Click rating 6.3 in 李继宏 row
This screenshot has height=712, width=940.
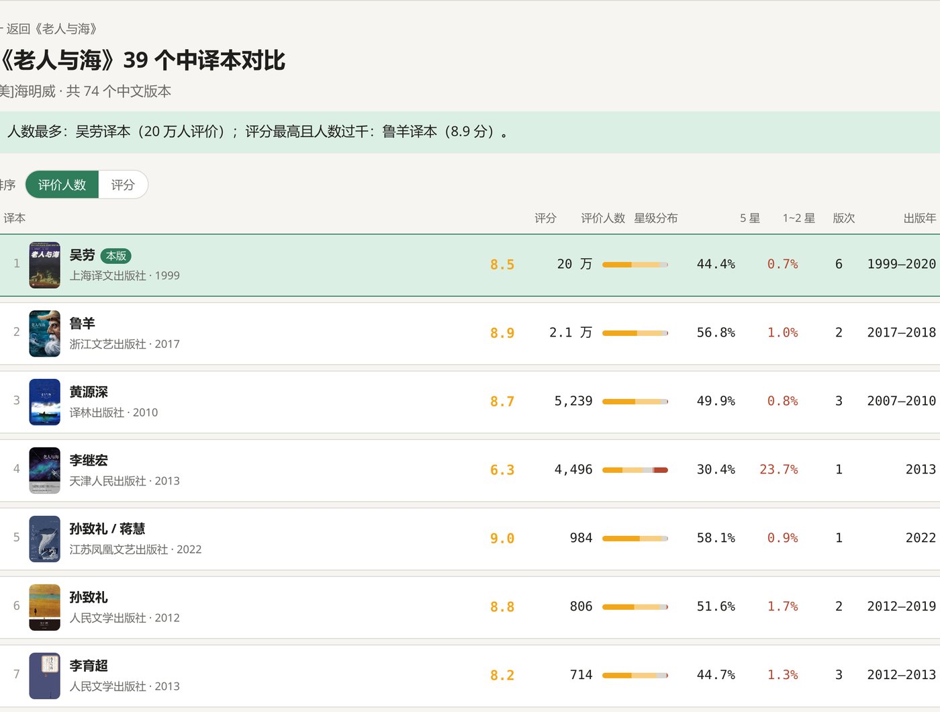[502, 470]
